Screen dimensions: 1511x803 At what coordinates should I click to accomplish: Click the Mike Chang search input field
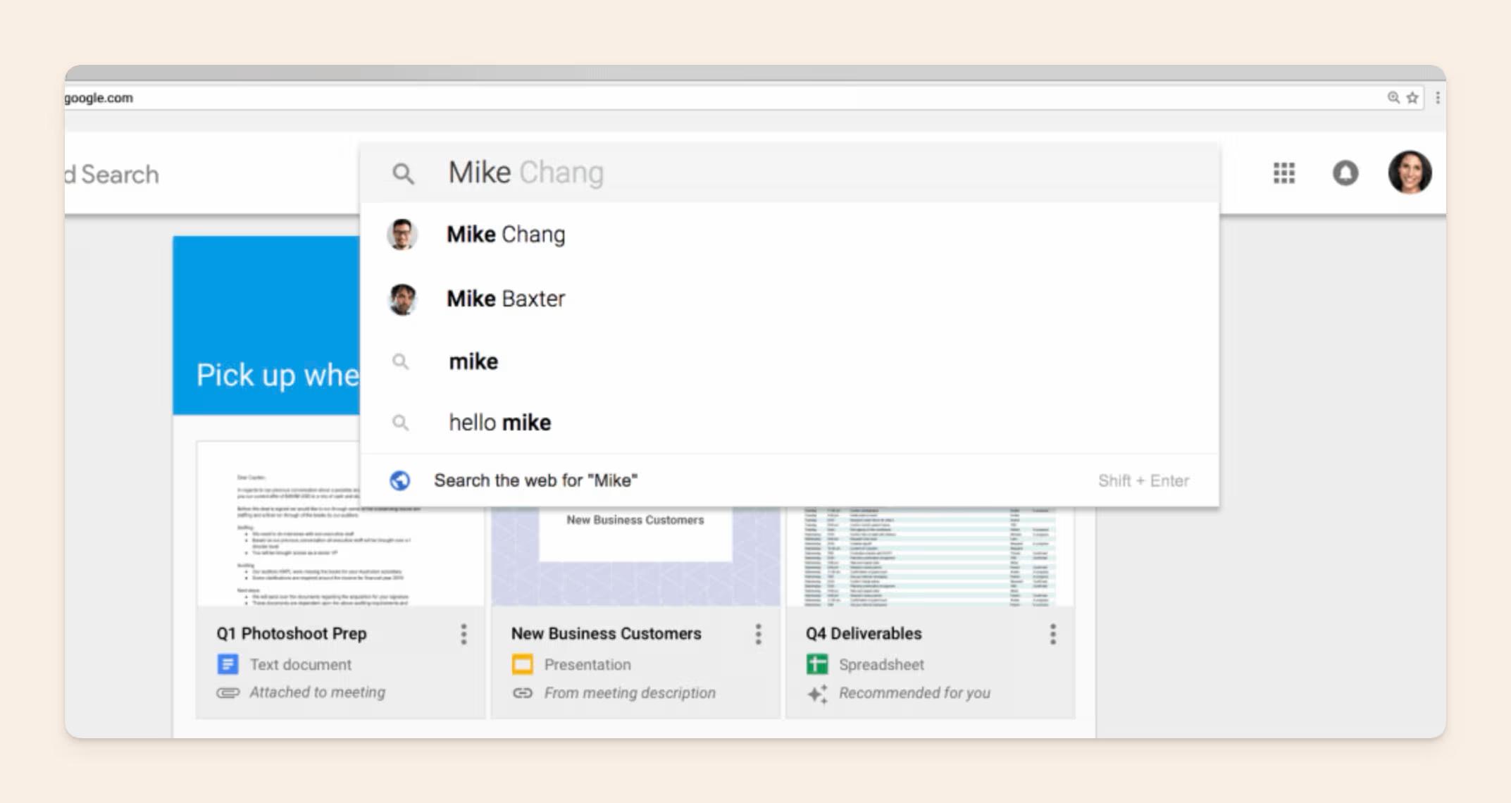(789, 173)
